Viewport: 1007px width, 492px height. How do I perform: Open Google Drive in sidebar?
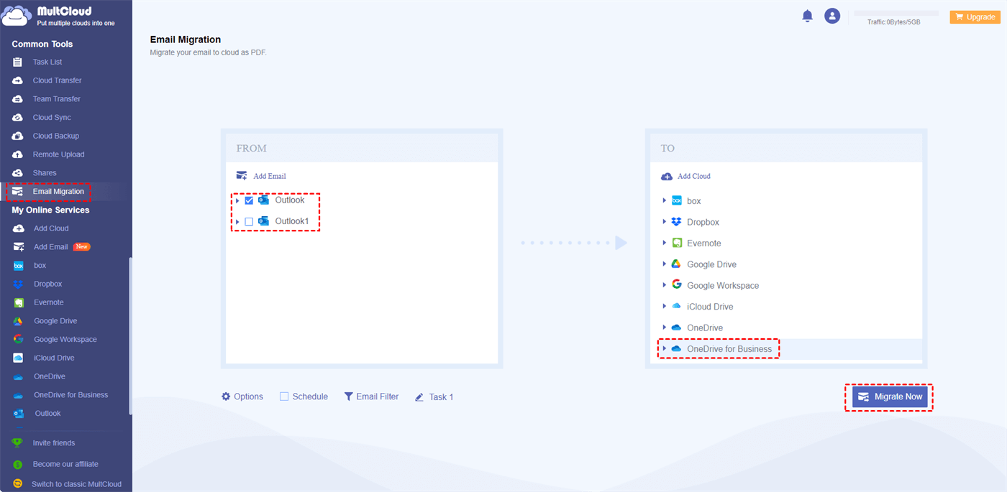pos(55,321)
